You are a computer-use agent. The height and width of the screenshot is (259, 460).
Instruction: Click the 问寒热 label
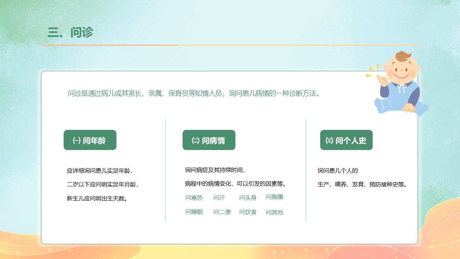[194, 197]
